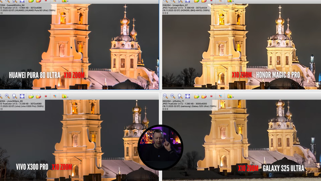Toggle fit-to-window view in the Honor pane

click(188, 2)
